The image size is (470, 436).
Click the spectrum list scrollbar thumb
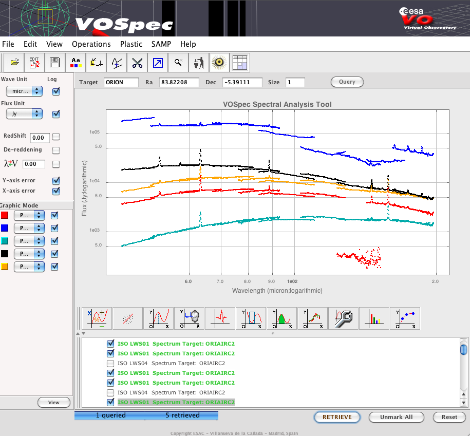pyautogui.click(x=463, y=349)
